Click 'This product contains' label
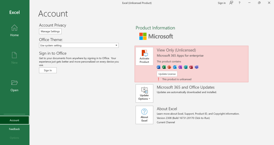 pos(169,61)
